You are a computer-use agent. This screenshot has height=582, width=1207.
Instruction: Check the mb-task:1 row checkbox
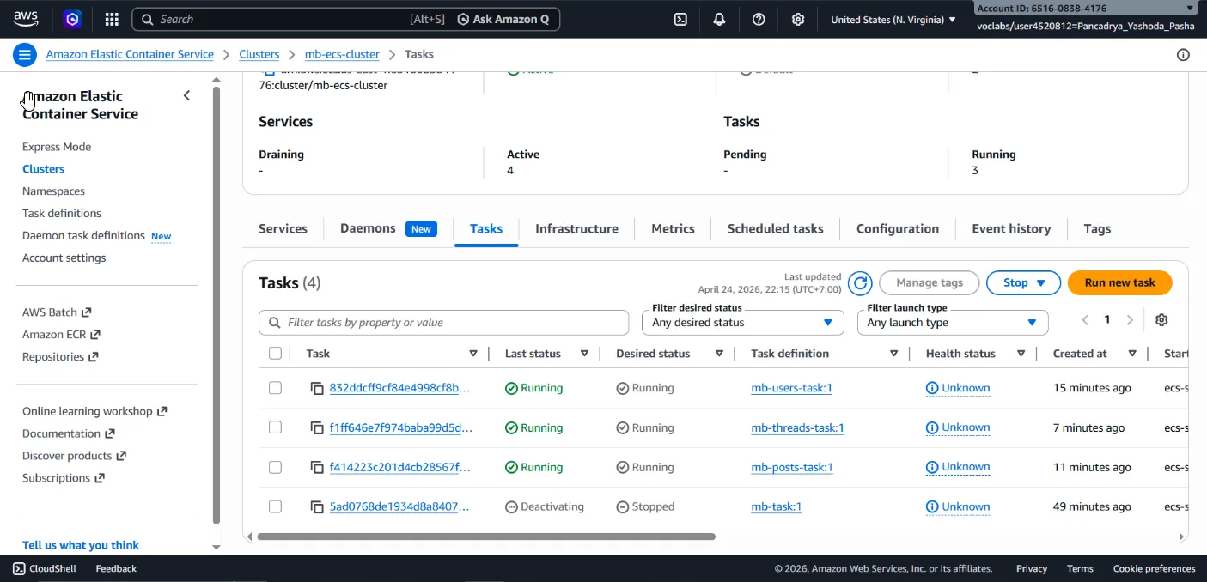[275, 506]
